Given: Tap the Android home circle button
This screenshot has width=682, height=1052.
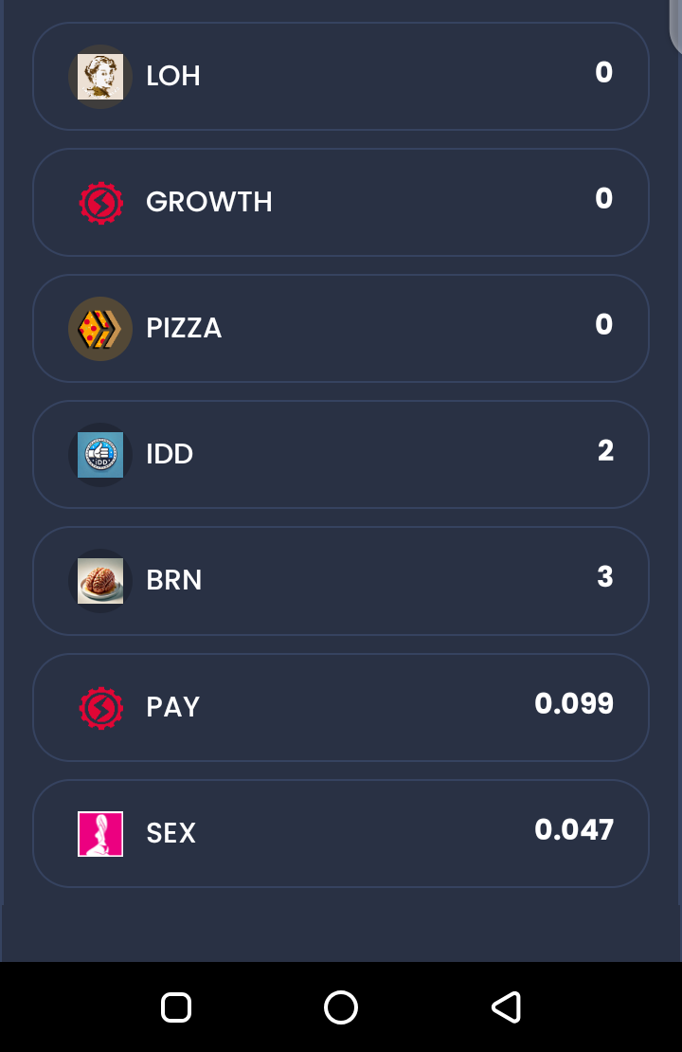Looking at the screenshot, I should click(341, 1007).
